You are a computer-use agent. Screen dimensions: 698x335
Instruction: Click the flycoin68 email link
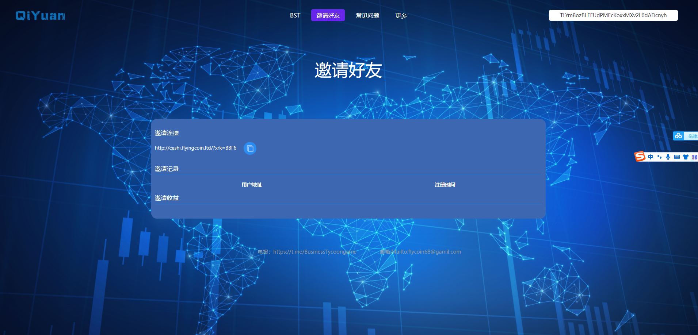pos(426,252)
